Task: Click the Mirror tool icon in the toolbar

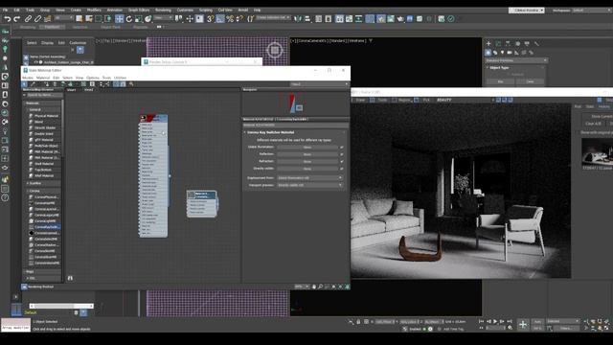Action: [x=298, y=19]
